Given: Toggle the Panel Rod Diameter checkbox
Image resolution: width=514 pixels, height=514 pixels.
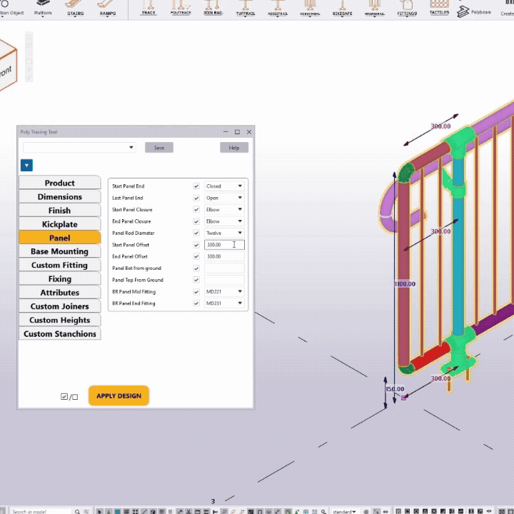Looking at the screenshot, I should [x=196, y=233].
